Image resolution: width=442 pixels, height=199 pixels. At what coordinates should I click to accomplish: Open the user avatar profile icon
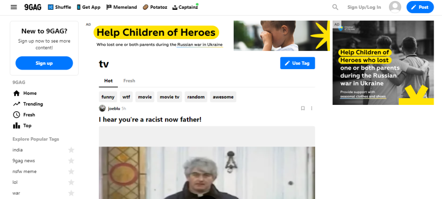pos(395,7)
